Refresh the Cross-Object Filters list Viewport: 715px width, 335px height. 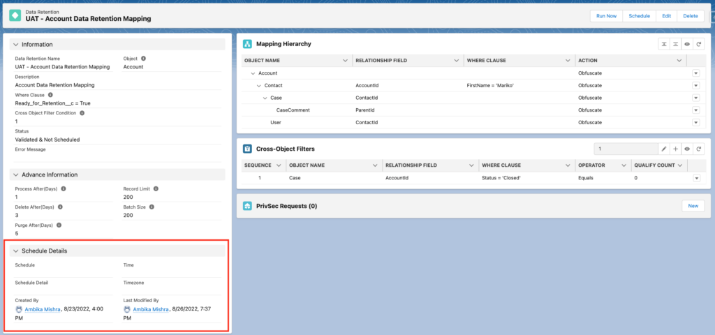(698, 149)
